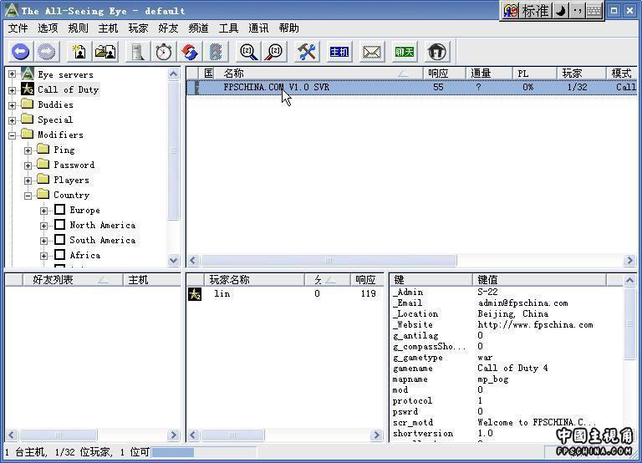Click the moon icon in IME bar
Screen dimensions: 642x463
(561, 11)
